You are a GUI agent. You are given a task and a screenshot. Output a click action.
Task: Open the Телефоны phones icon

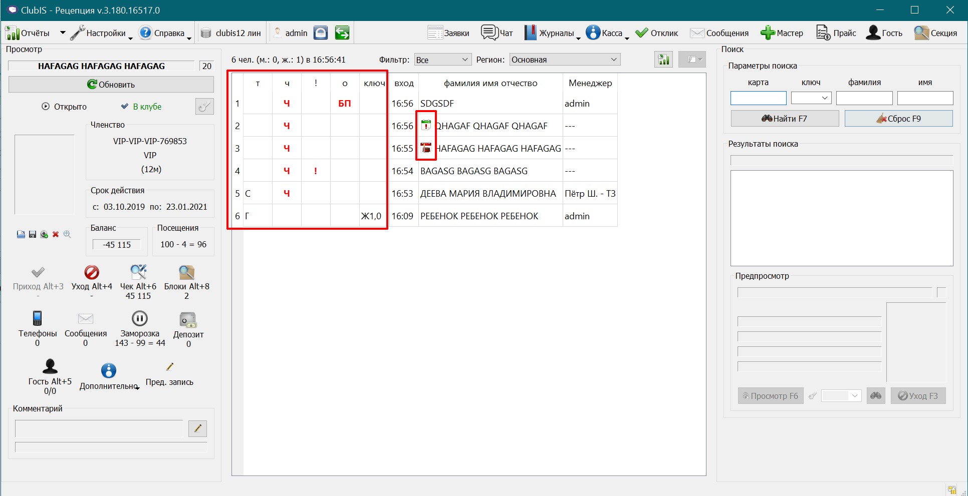(38, 318)
